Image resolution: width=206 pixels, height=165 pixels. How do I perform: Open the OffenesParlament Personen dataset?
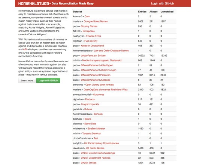click(x=96, y=75)
